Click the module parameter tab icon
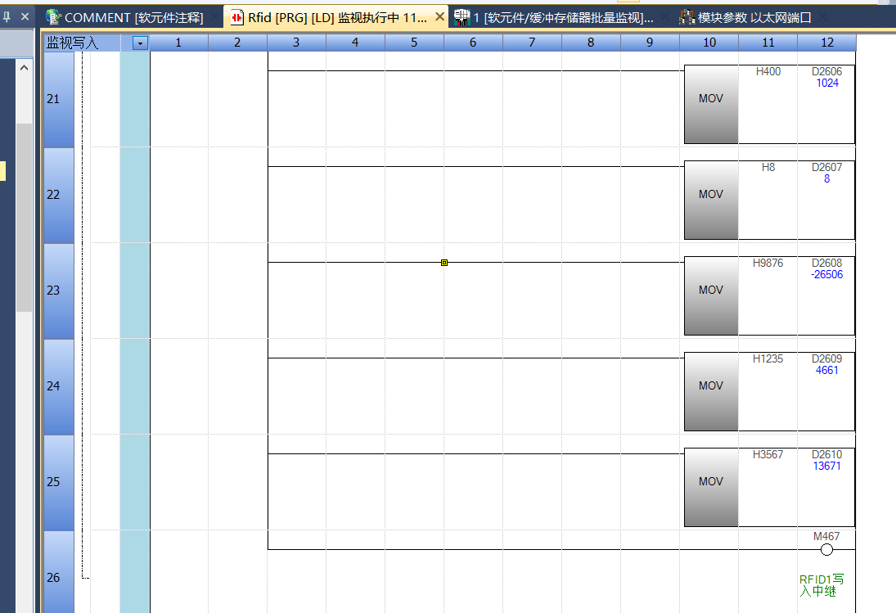Image resolution: width=896 pixels, height=613 pixels. [687, 17]
